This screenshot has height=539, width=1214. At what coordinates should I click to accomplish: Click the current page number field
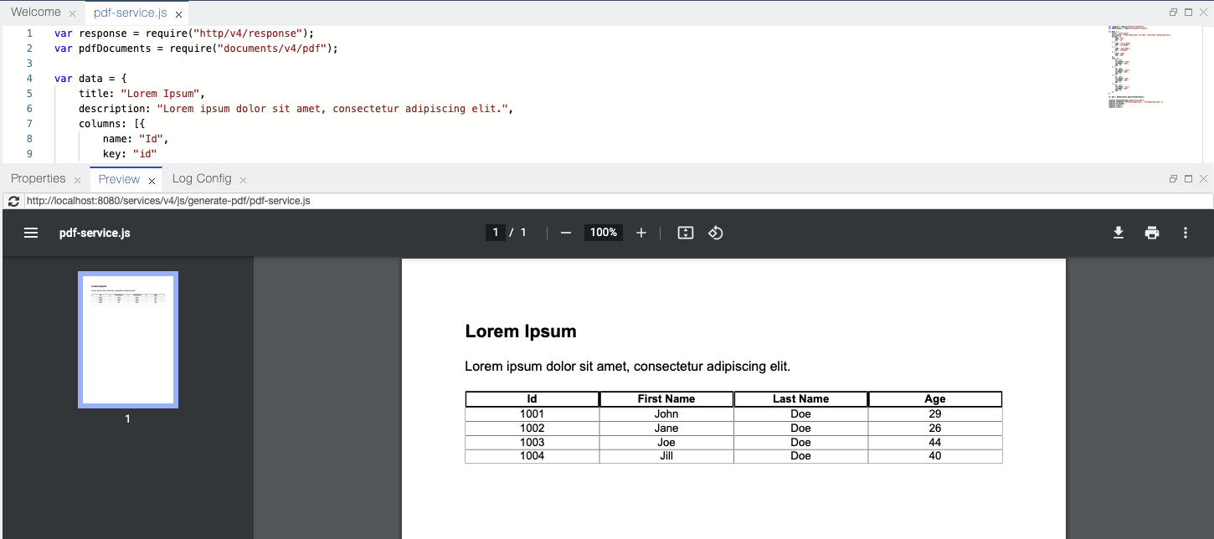tap(496, 233)
